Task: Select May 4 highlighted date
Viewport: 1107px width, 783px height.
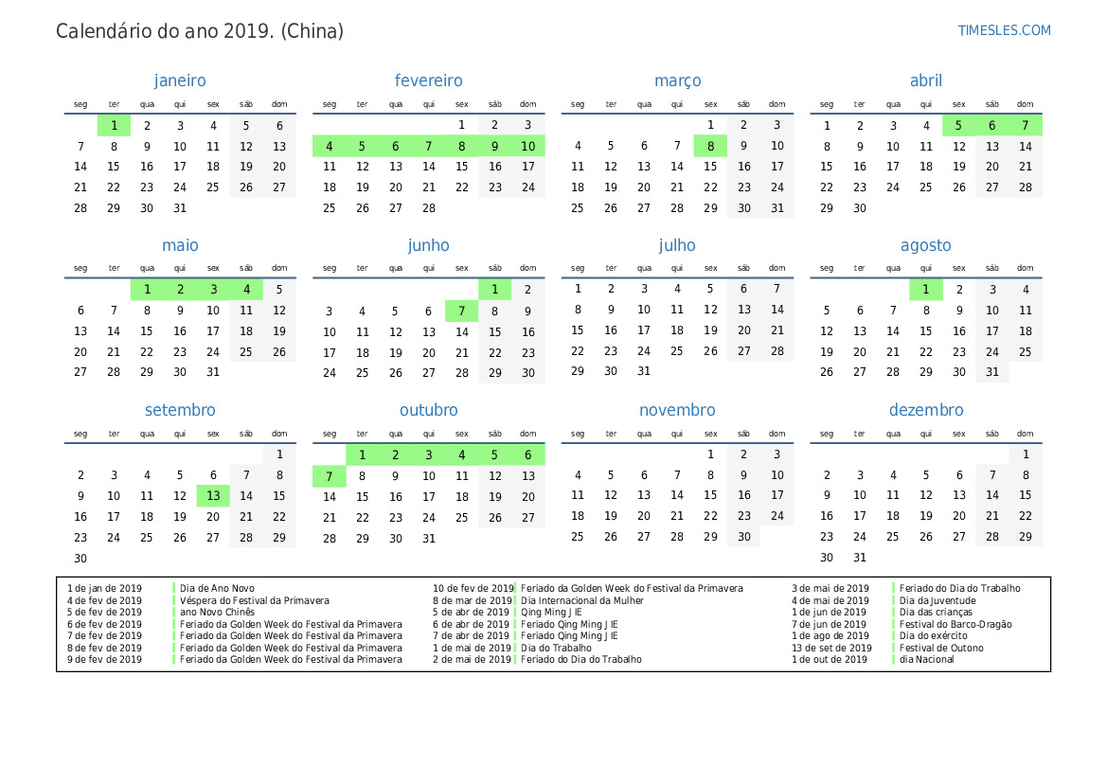Action: pos(246,290)
